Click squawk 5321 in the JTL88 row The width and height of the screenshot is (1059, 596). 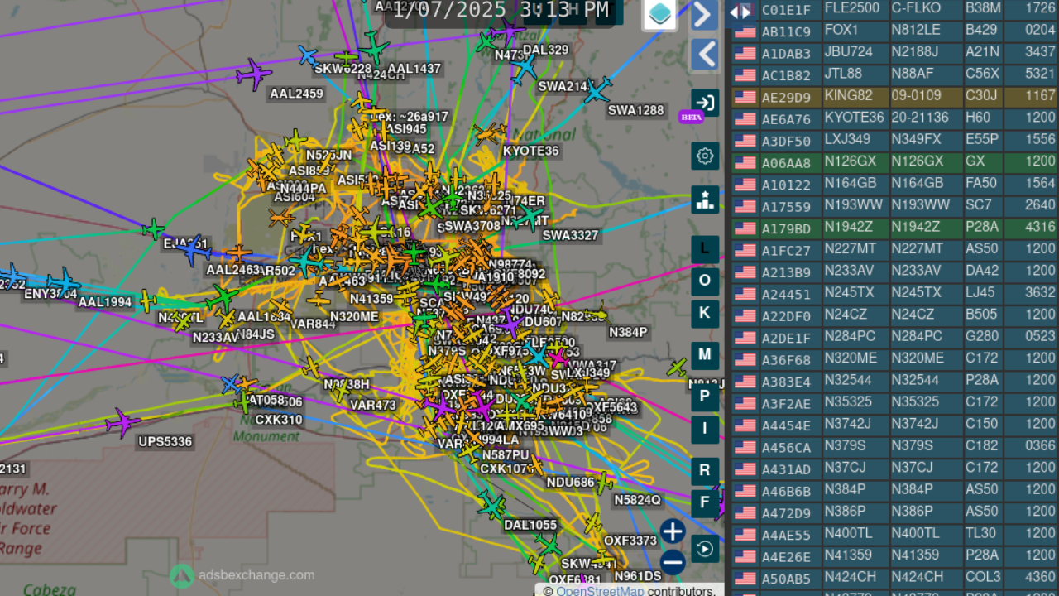1041,74
